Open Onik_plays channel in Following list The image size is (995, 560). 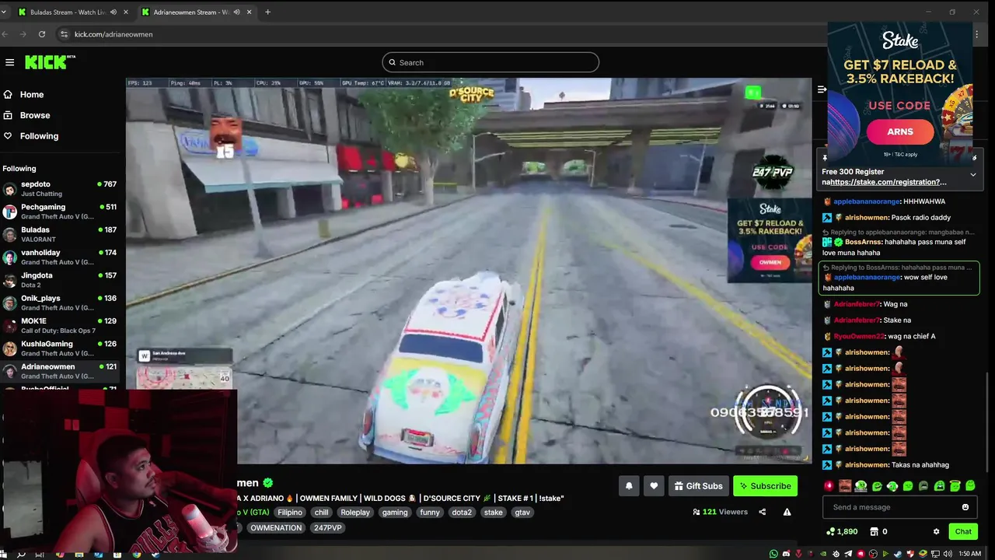(60, 303)
